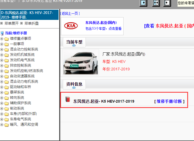194x141 pixels.
Task: Expand the 排放控制系统 tree node
Action: pos(2,66)
